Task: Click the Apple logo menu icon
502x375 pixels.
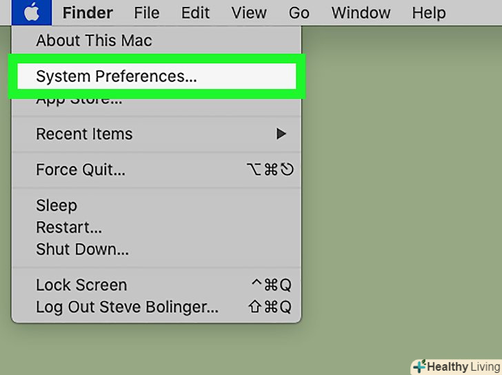Action: point(32,12)
